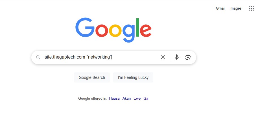Start voice search with the microphone
The height and width of the screenshot is (136, 258).
[x=177, y=57]
